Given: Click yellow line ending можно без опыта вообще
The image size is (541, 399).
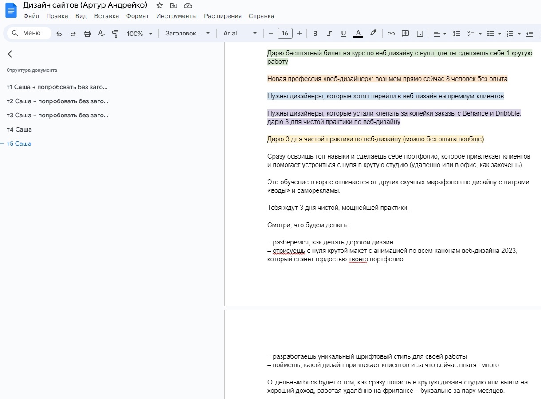Looking at the screenshot, I should (376, 139).
